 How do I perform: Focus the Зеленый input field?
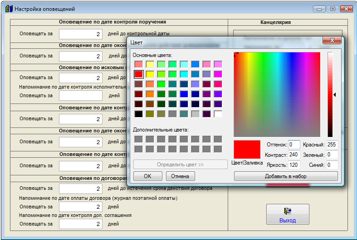point(332,155)
